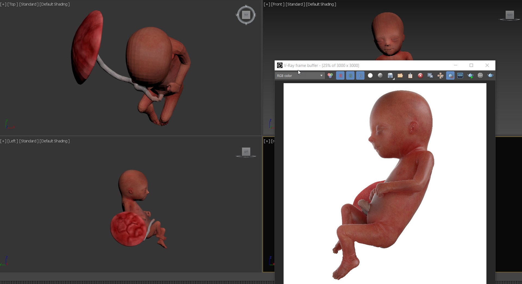
Task: Start interactive rendering with green-arrow teapot
Action: (x=470, y=76)
